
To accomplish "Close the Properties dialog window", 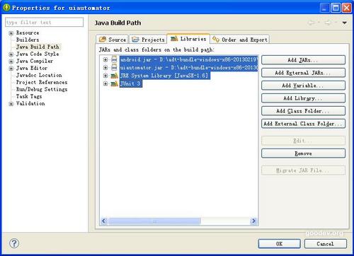I will click(346, 8).
